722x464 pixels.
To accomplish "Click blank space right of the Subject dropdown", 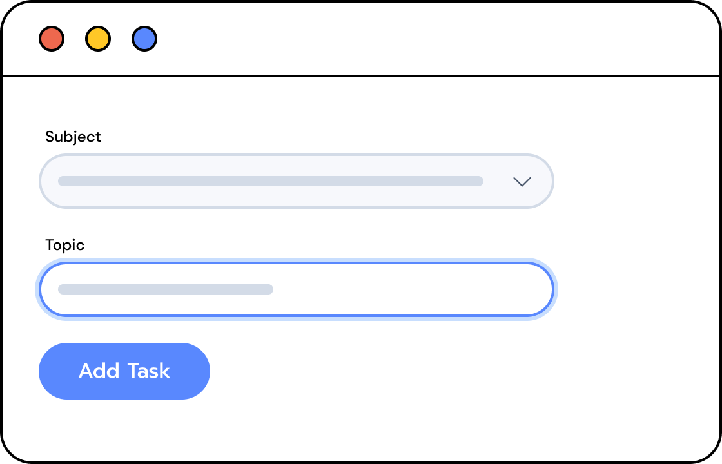I will tap(636, 181).
